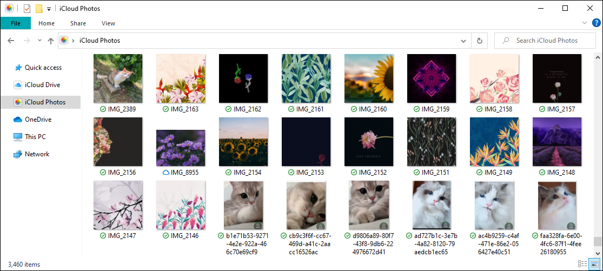Select the cb9c3f6f cat photo thumbnail
Image resolution: width=603 pixels, height=271 pixels.
pos(306,205)
